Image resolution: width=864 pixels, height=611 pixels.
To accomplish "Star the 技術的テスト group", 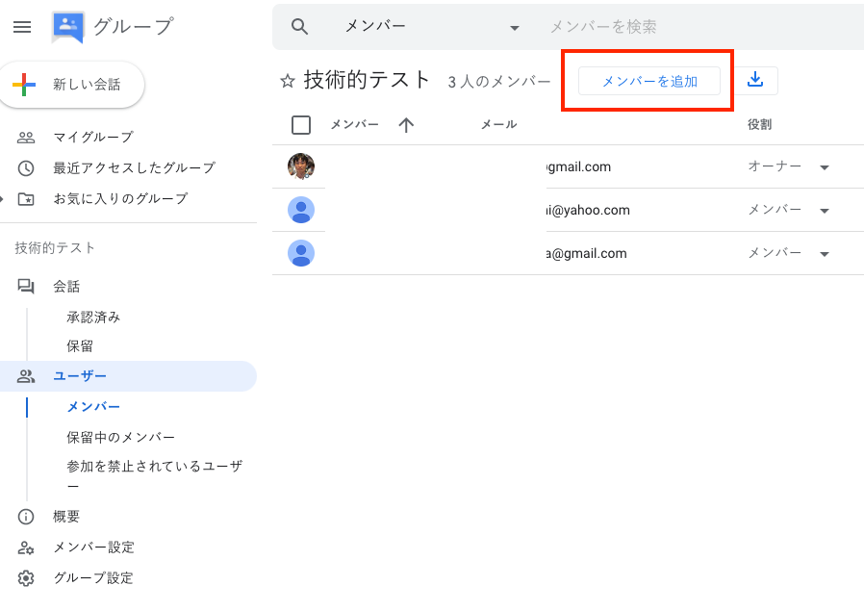I will pos(288,82).
